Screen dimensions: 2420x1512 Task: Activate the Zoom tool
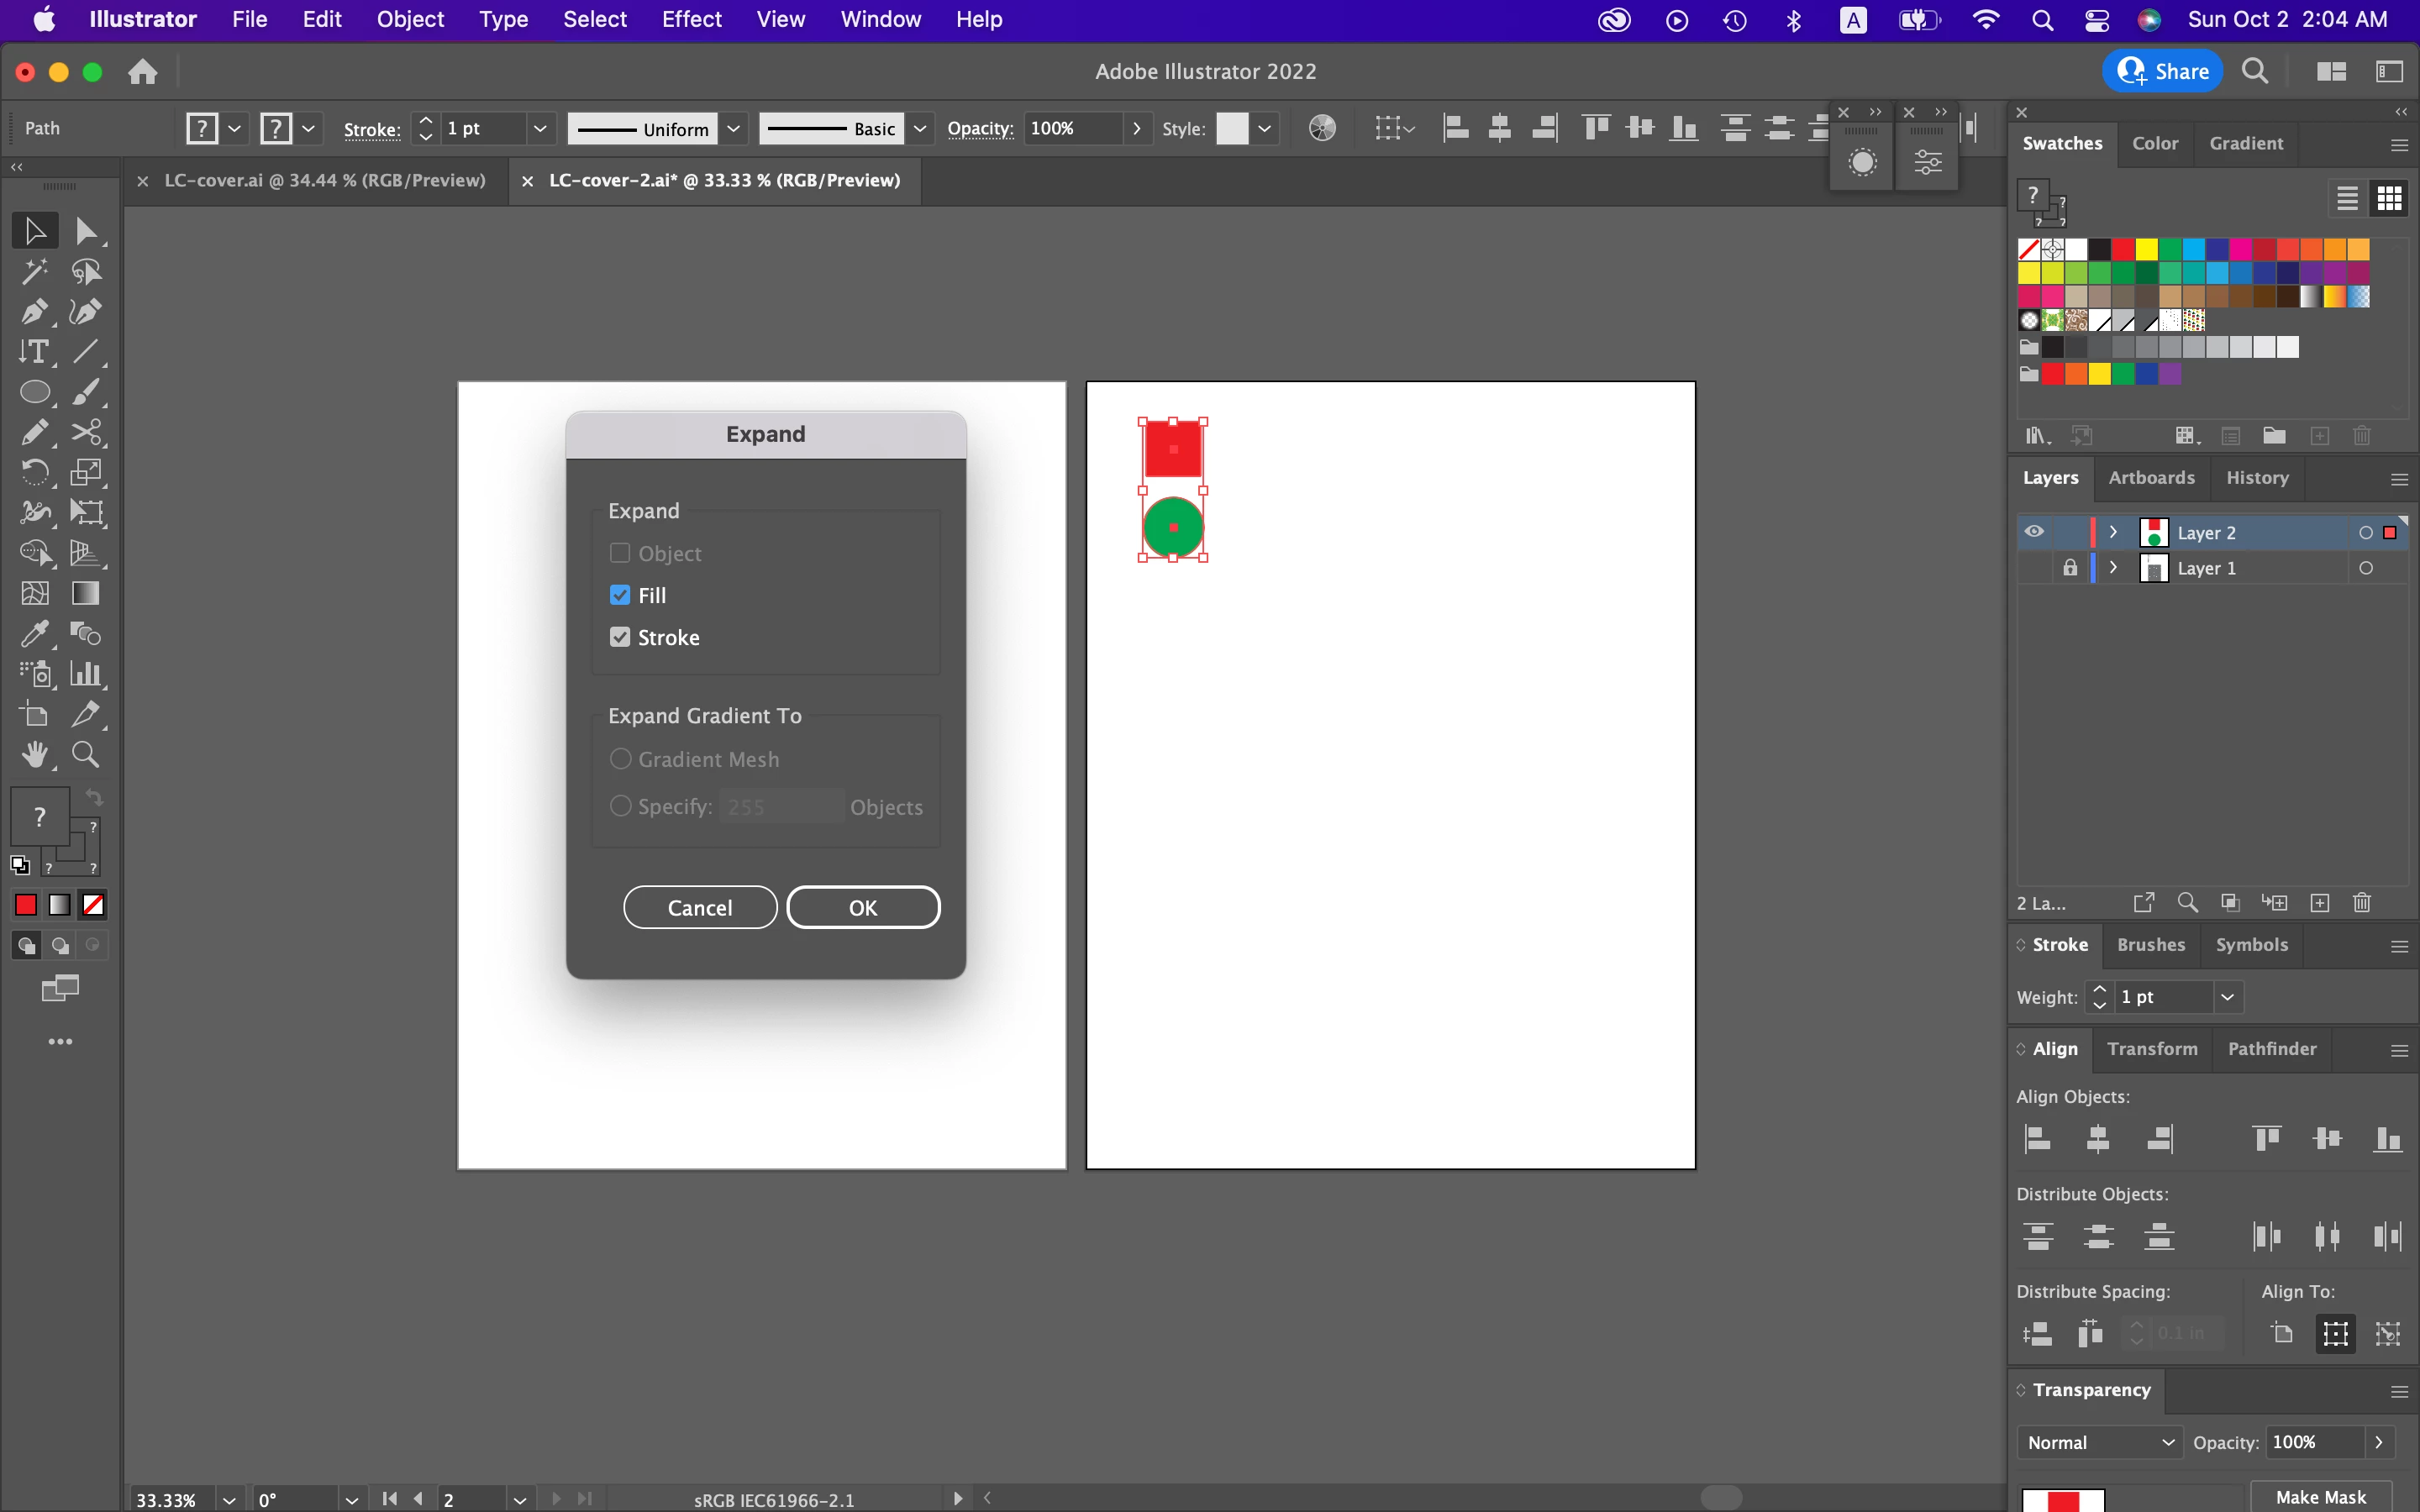tap(86, 755)
